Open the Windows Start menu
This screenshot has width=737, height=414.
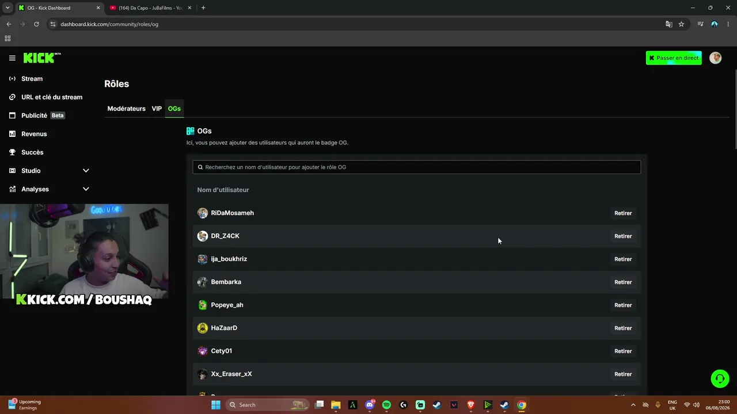(216, 405)
